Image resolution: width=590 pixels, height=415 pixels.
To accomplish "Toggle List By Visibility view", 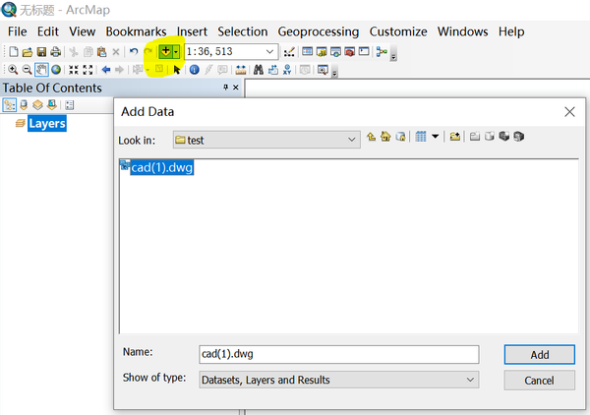I will (37, 105).
